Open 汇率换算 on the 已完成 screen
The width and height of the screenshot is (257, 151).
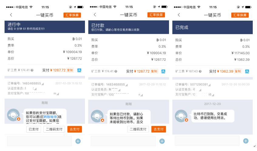click(240, 15)
